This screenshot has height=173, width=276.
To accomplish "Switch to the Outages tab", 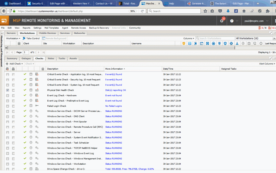I will click(x=26, y=58).
